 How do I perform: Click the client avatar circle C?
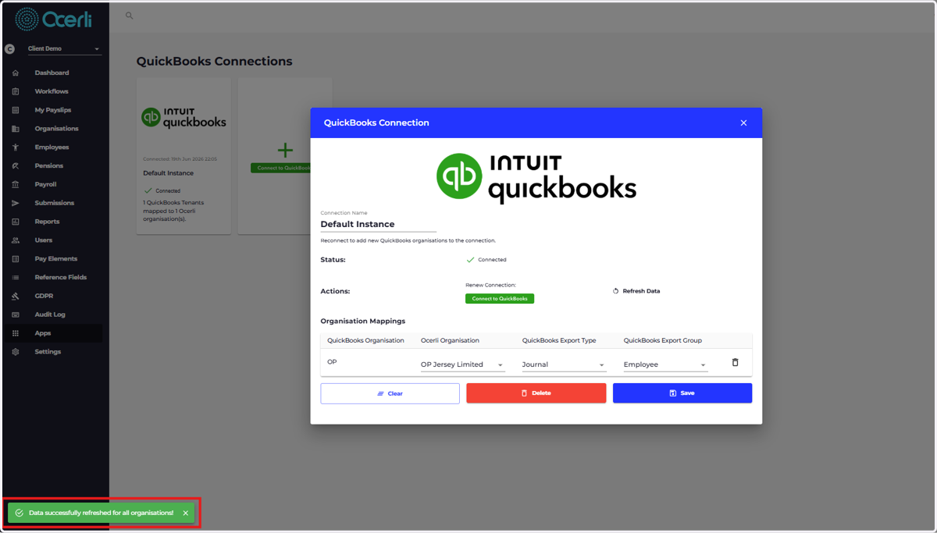pos(9,49)
